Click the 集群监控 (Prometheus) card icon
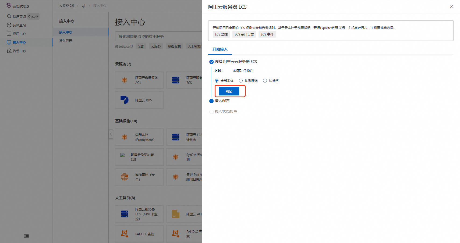Image resolution: width=460 pixels, height=243 pixels. coord(125,137)
